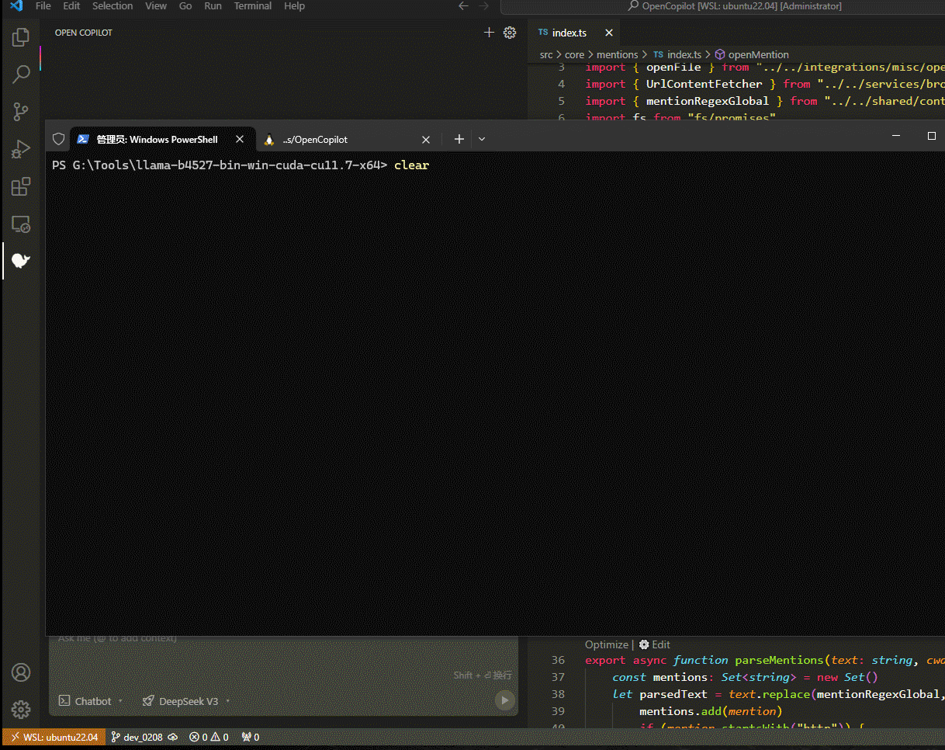
Task: Open the Search view icon
Action: point(21,75)
